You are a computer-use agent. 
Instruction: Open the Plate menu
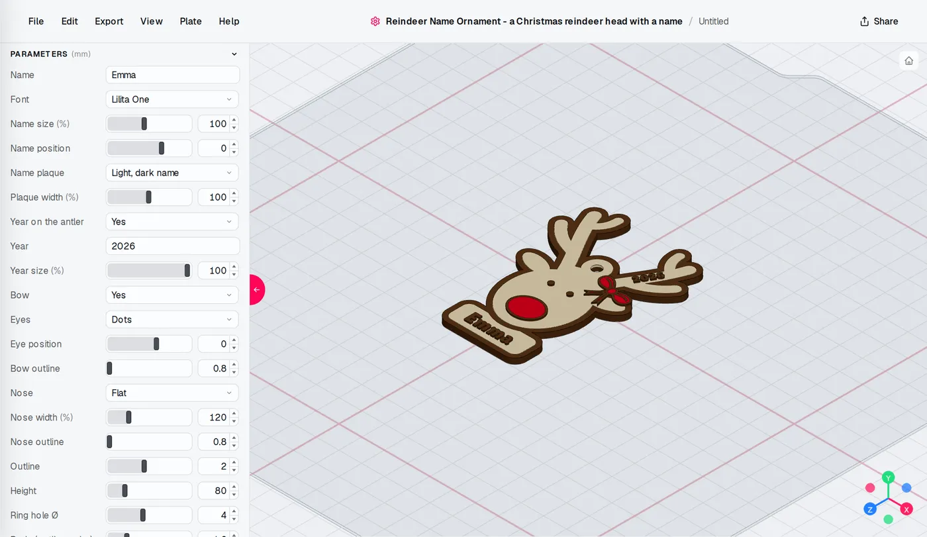pyautogui.click(x=191, y=21)
